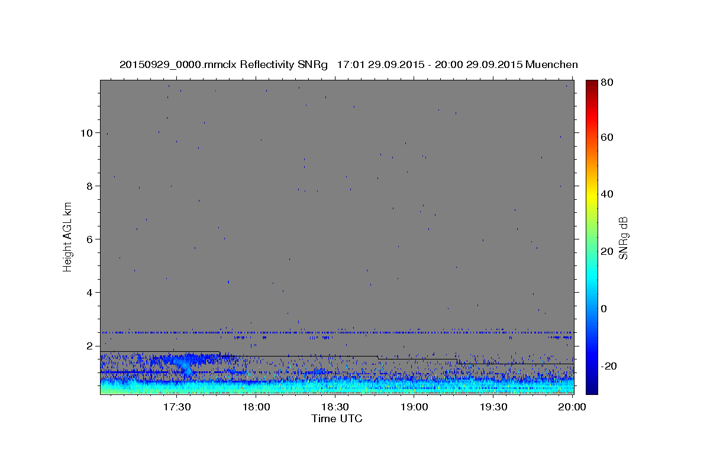Viewport: 710px width, 473px height.
Task: Click the 'Time UTC' x-axis label
Action: tap(337, 419)
